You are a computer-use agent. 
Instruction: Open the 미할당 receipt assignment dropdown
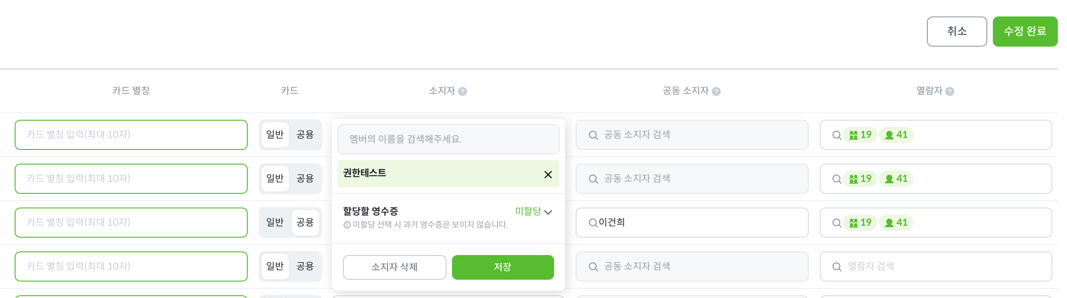(533, 211)
